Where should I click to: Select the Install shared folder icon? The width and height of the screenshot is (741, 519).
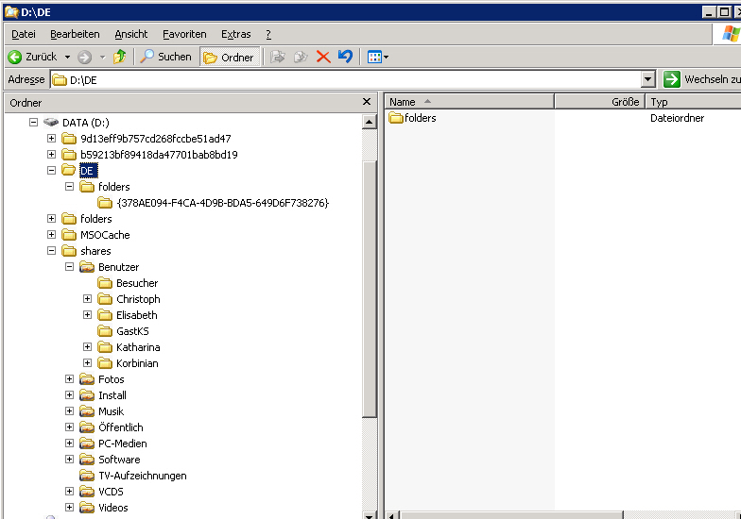87,395
